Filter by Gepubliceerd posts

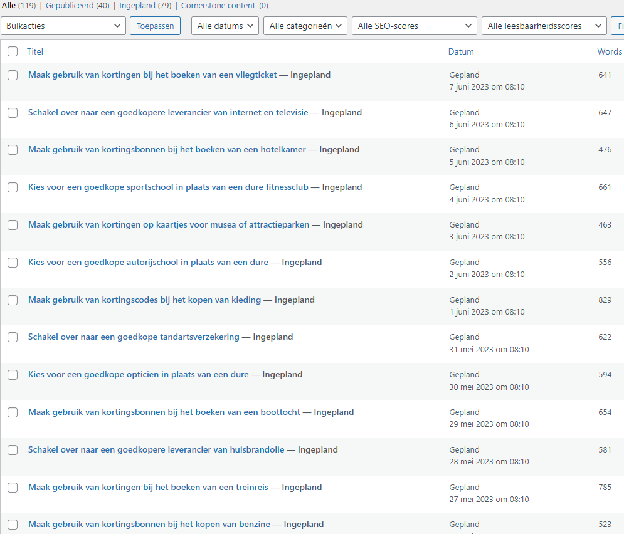70,6
